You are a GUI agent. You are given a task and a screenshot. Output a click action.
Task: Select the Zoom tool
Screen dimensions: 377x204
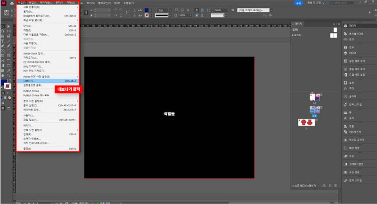[x=8, y=76]
